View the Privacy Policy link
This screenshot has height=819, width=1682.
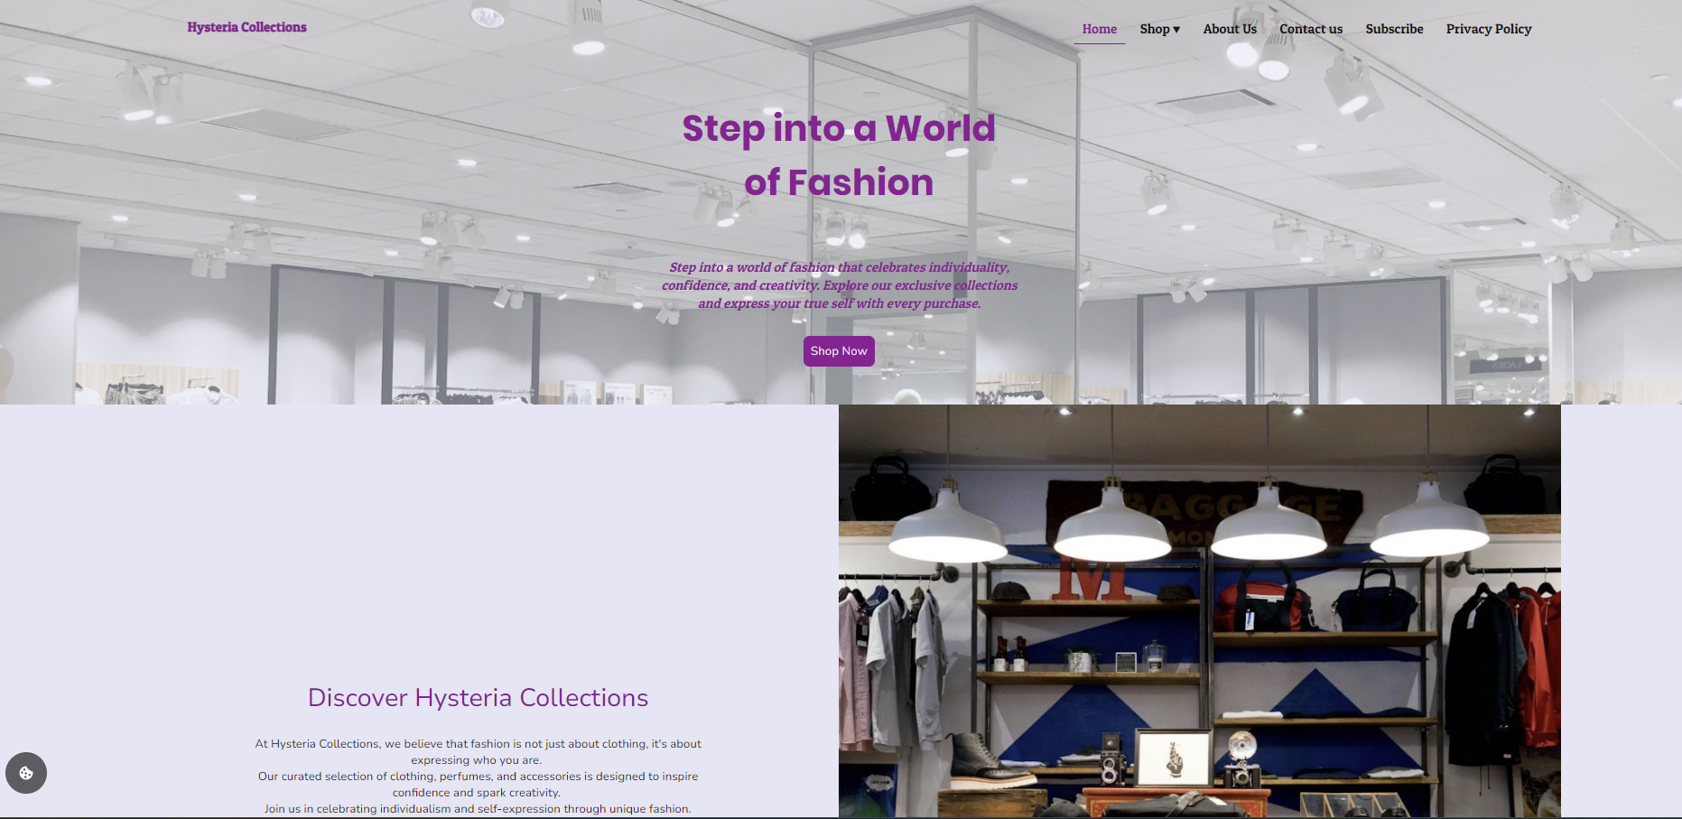click(x=1489, y=29)
